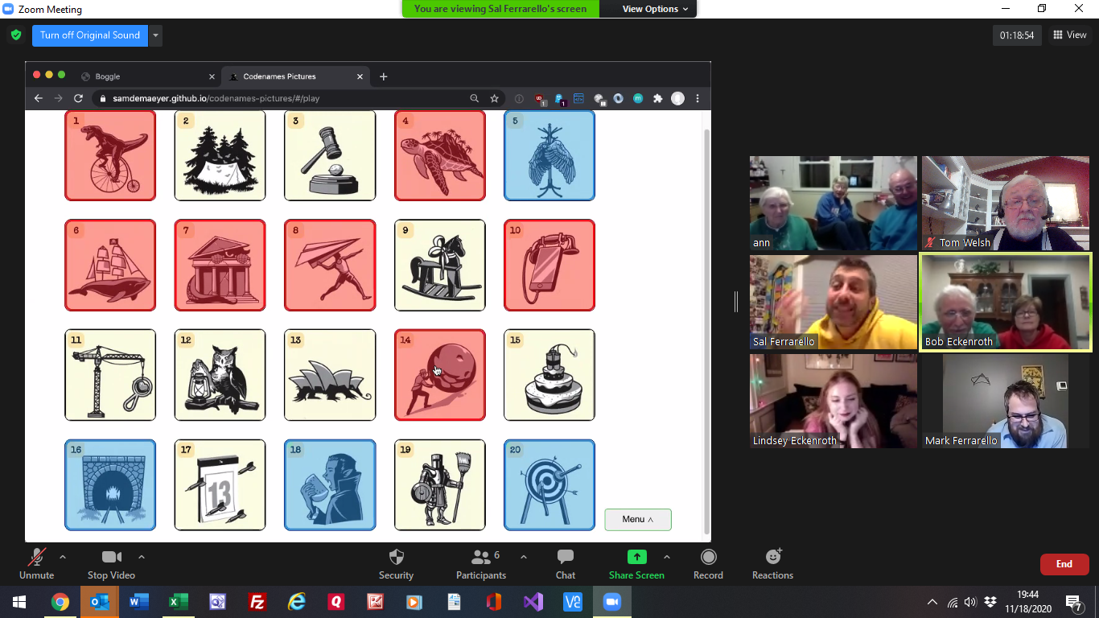Open the View Options dropdown
1099x618 pixels.
coord(656,9)
